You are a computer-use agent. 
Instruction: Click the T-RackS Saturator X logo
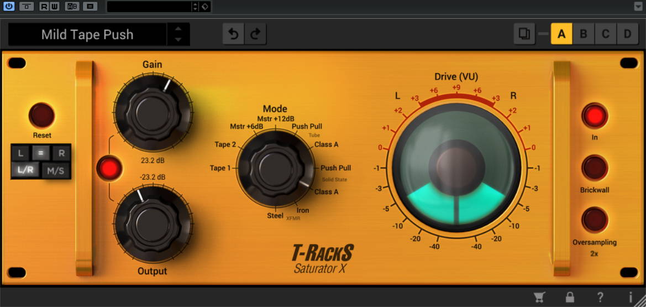point(323,259)
